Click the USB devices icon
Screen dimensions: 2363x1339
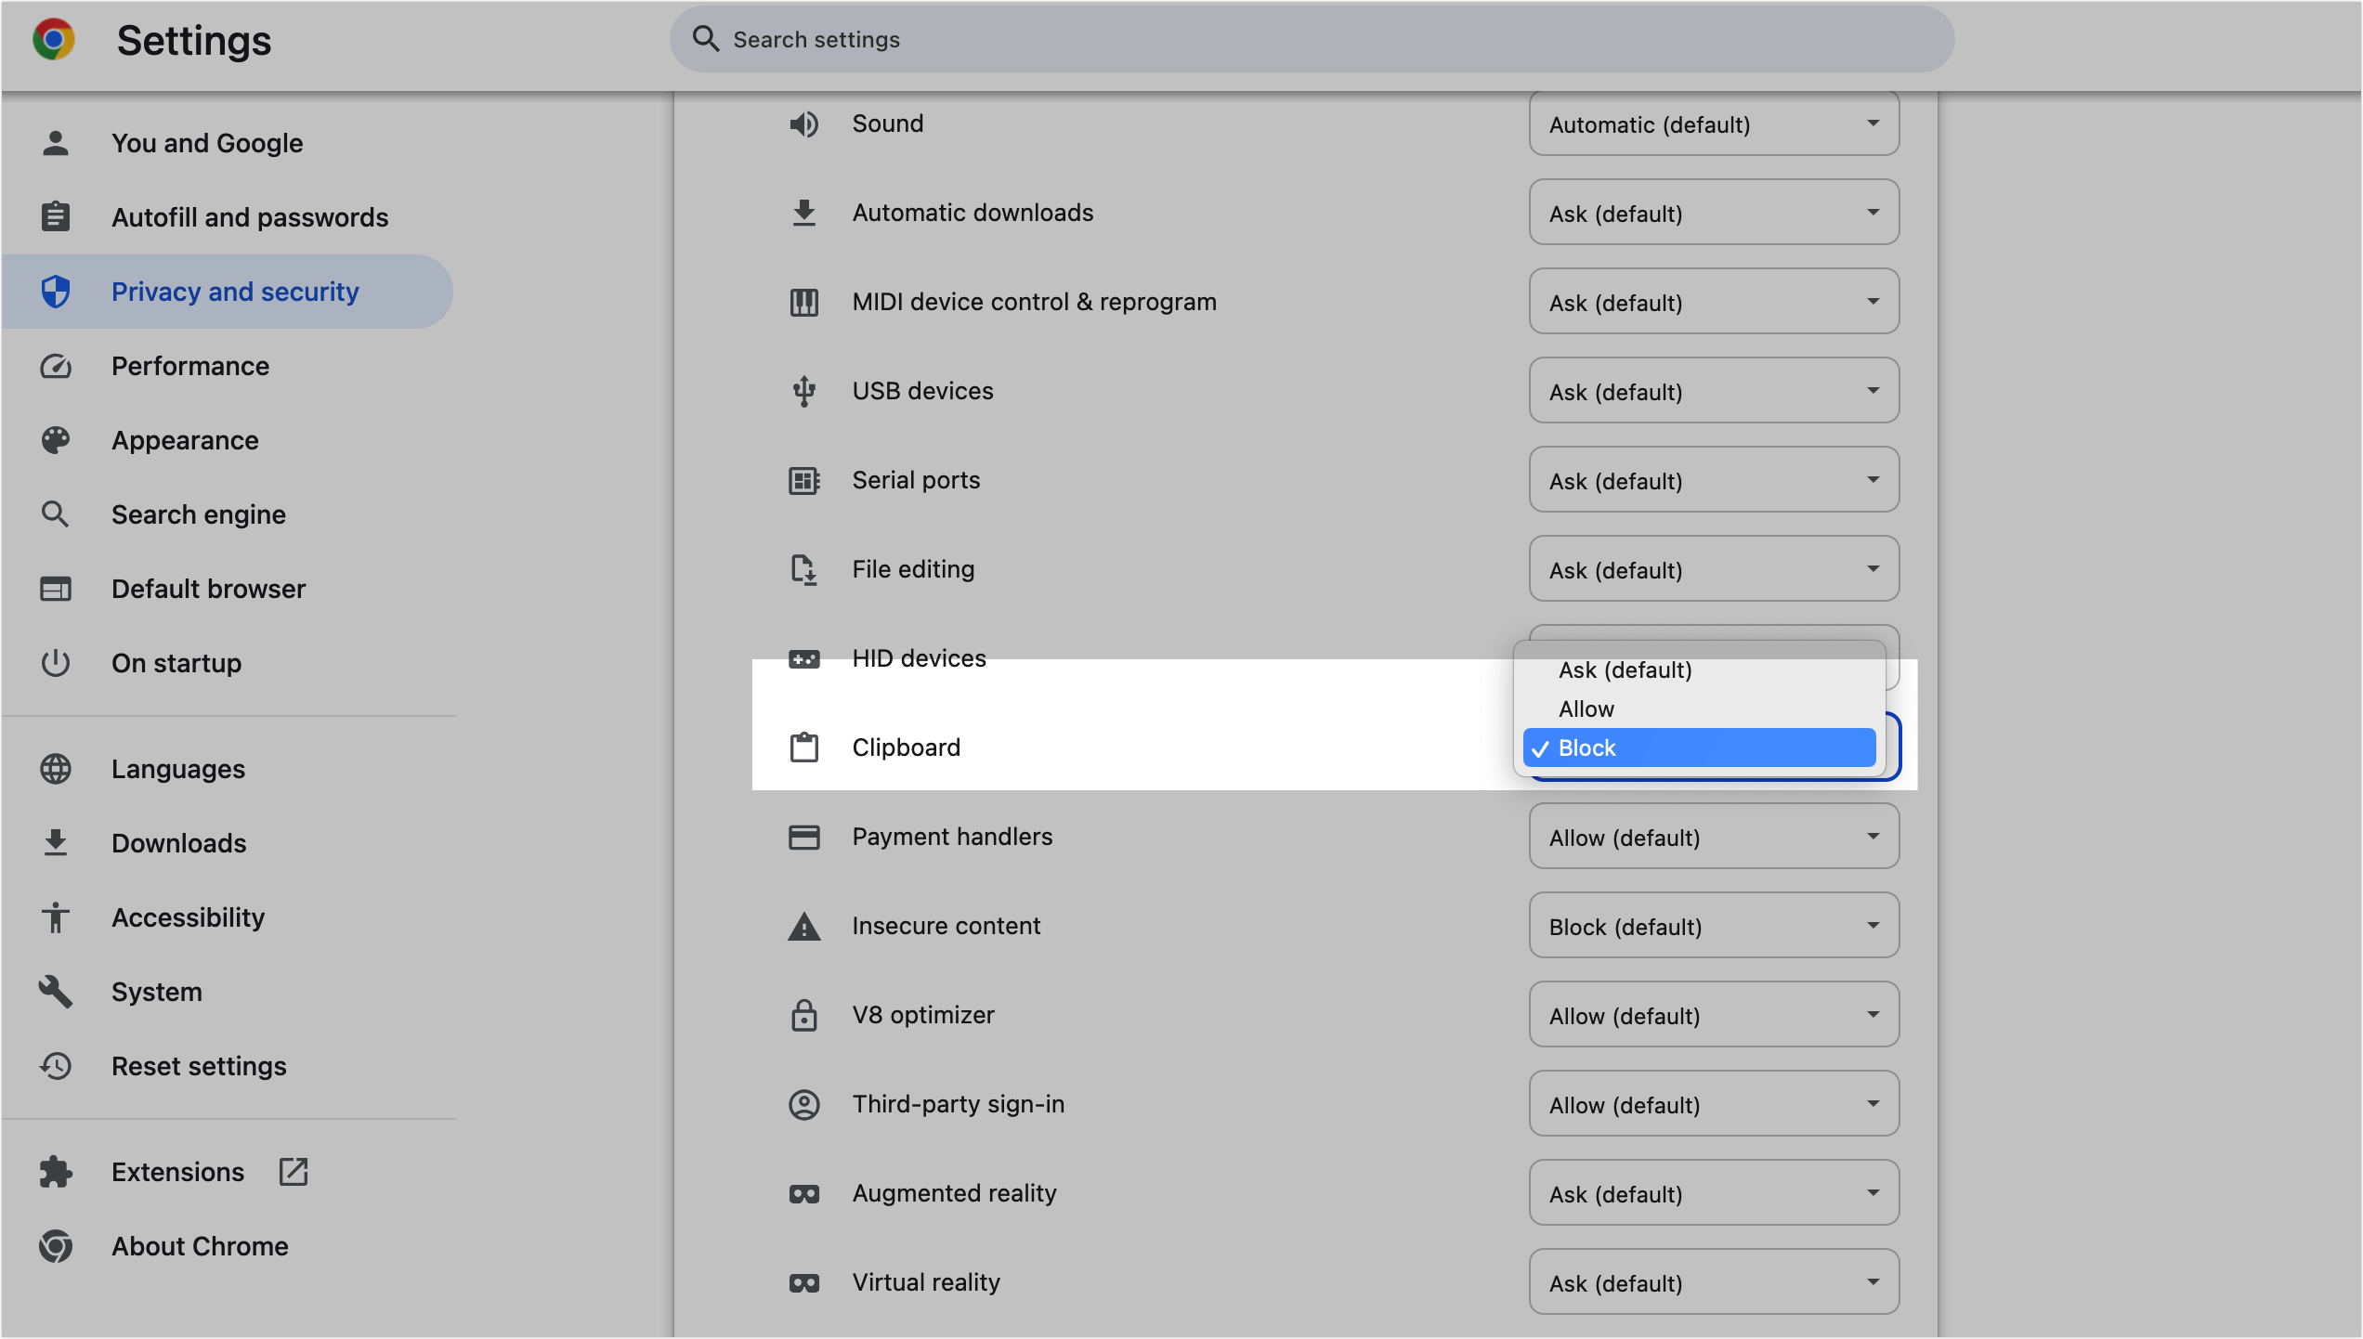(803, 390)
